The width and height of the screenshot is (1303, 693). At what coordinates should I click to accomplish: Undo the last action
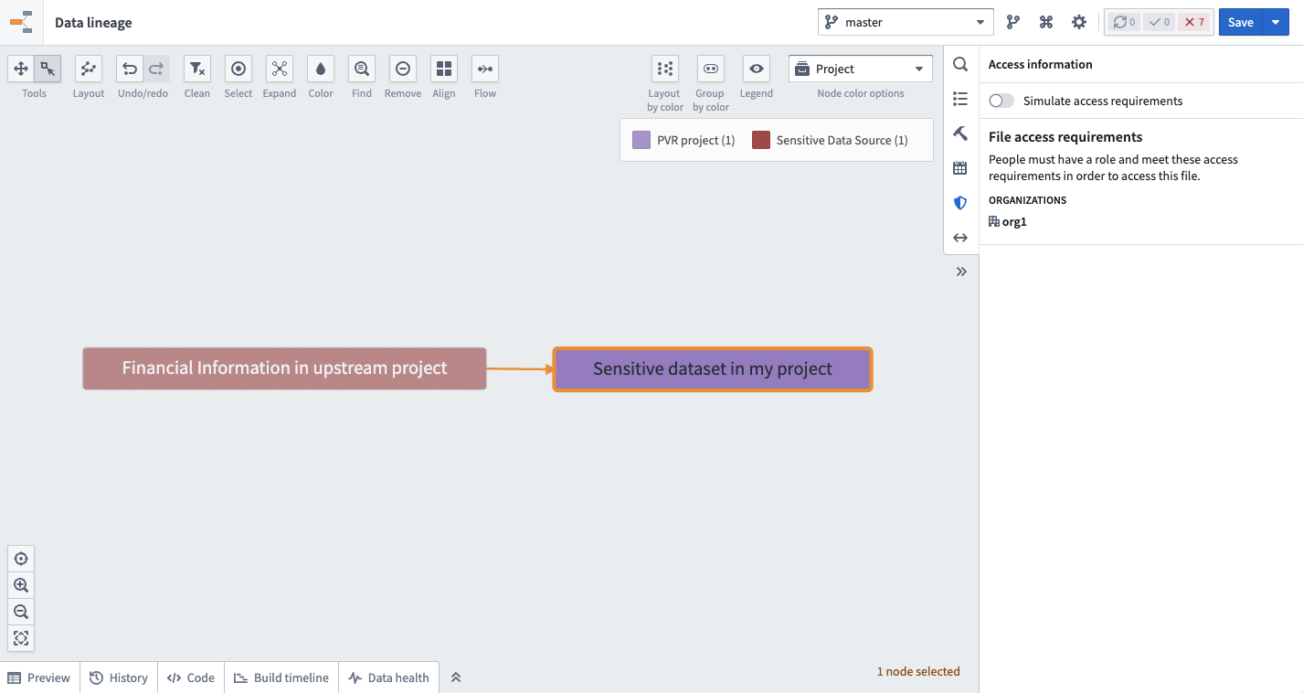point(130,69)
